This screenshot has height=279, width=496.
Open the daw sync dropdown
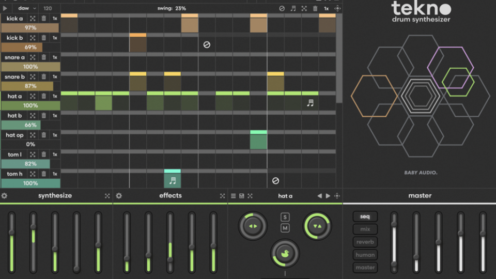tap(27, 8)
